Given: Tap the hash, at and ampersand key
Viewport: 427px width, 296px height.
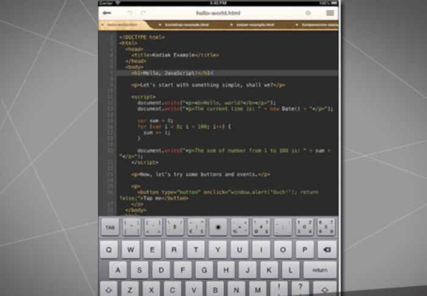Looking at the screenshot, I should pos(261,227).
